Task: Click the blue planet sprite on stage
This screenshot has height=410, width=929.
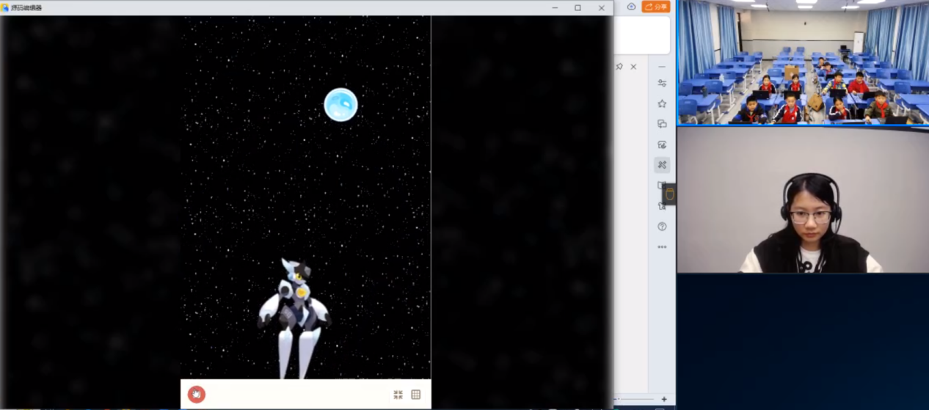Action: pyautogui.click(x=340, y=105)
